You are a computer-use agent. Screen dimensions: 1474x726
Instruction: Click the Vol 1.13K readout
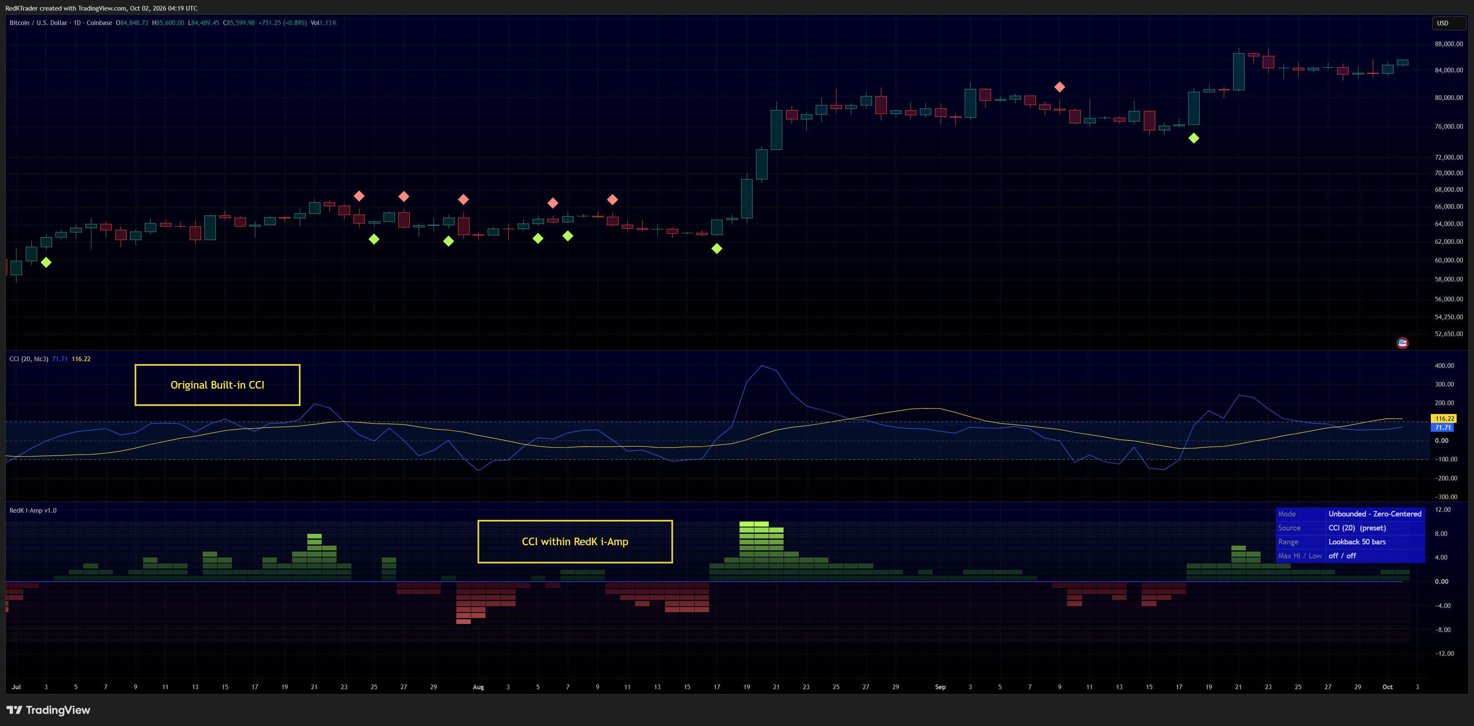323,23
